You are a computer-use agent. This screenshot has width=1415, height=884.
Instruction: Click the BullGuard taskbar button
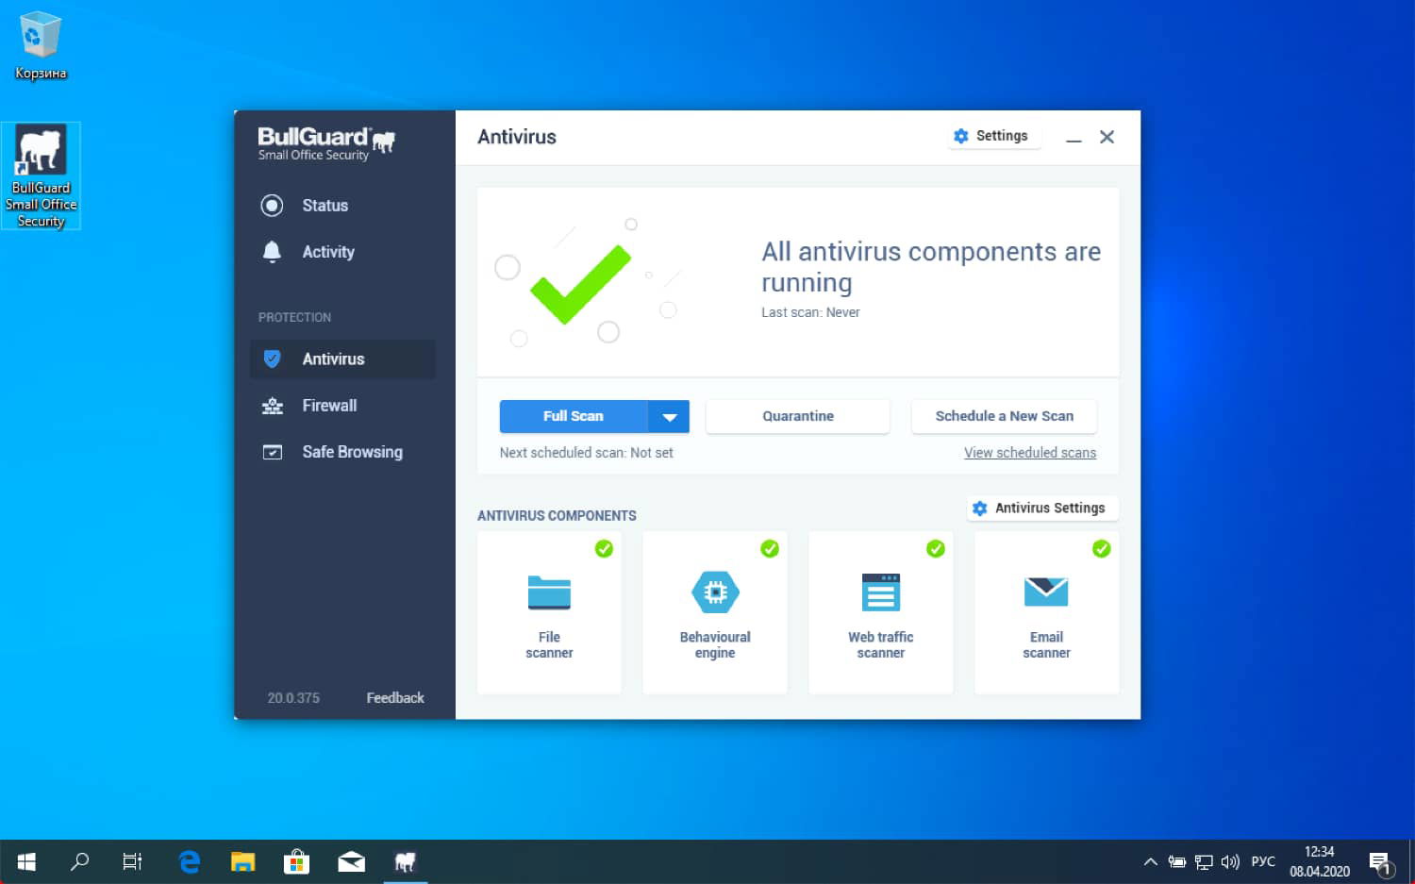(406, 861)
